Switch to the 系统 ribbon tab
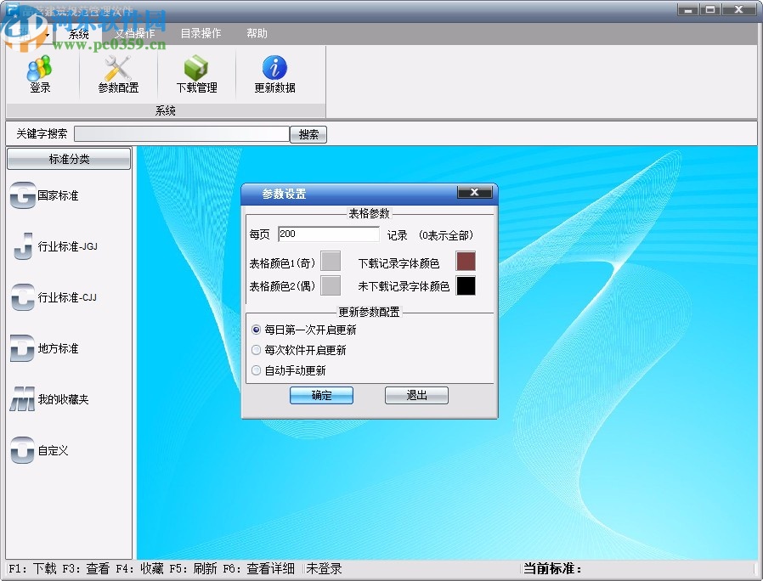This screenshot has width=763, height=581. click(x=78, y=34)
